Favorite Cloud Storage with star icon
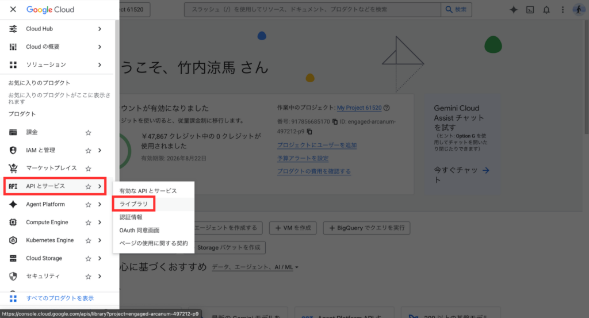The width and height of the screenshot is (589, 318). coord(88,259)
